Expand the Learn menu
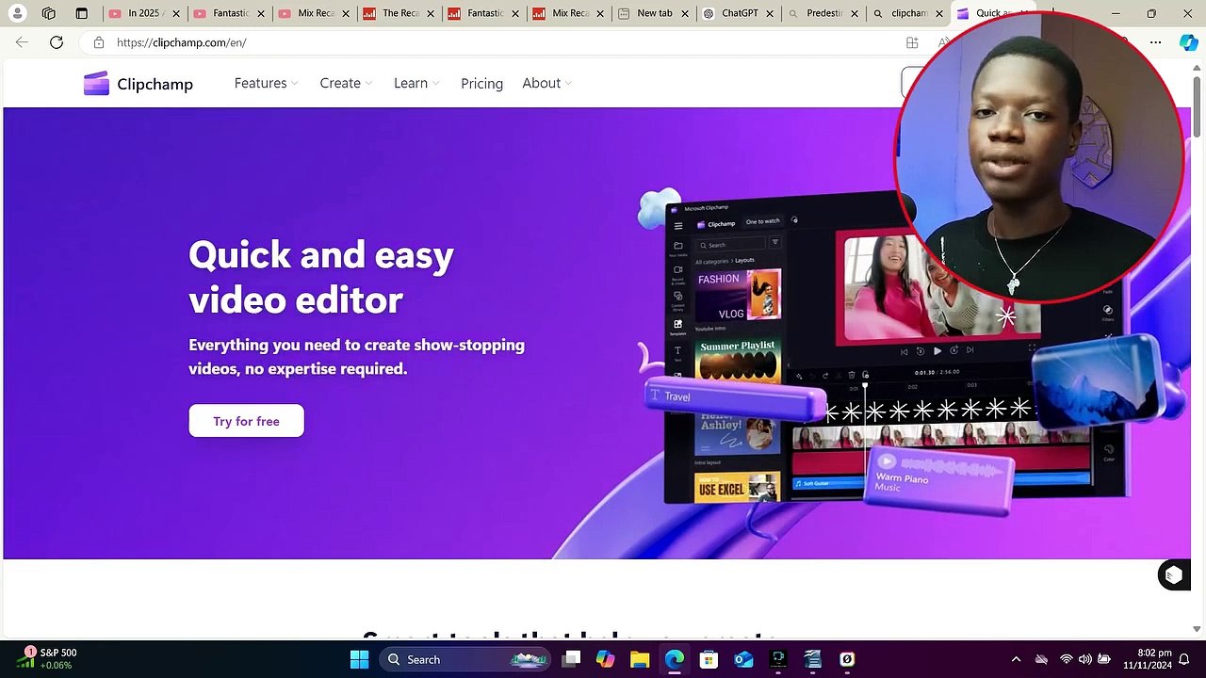 [x=416, y=83]
